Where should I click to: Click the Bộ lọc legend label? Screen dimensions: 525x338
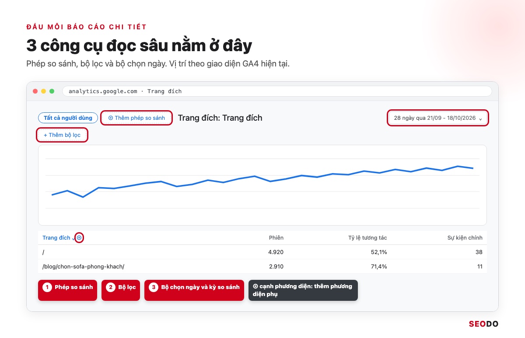[x=120, y=290]
